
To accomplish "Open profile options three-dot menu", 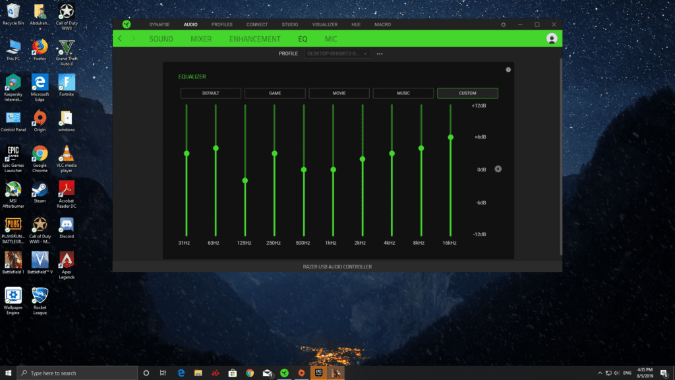I will (x=379, y=54).
